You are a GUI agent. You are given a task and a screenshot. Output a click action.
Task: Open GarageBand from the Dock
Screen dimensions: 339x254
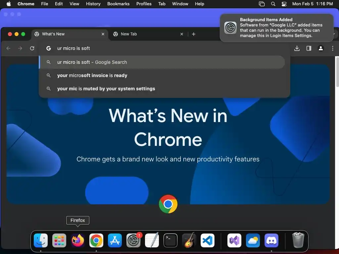pyautogui.click(x=189, y=240)
